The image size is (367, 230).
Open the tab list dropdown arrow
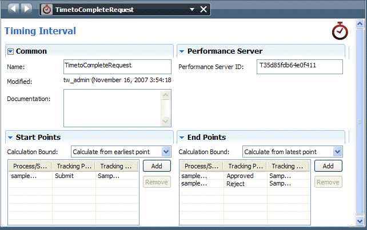[x=192, y=9]
